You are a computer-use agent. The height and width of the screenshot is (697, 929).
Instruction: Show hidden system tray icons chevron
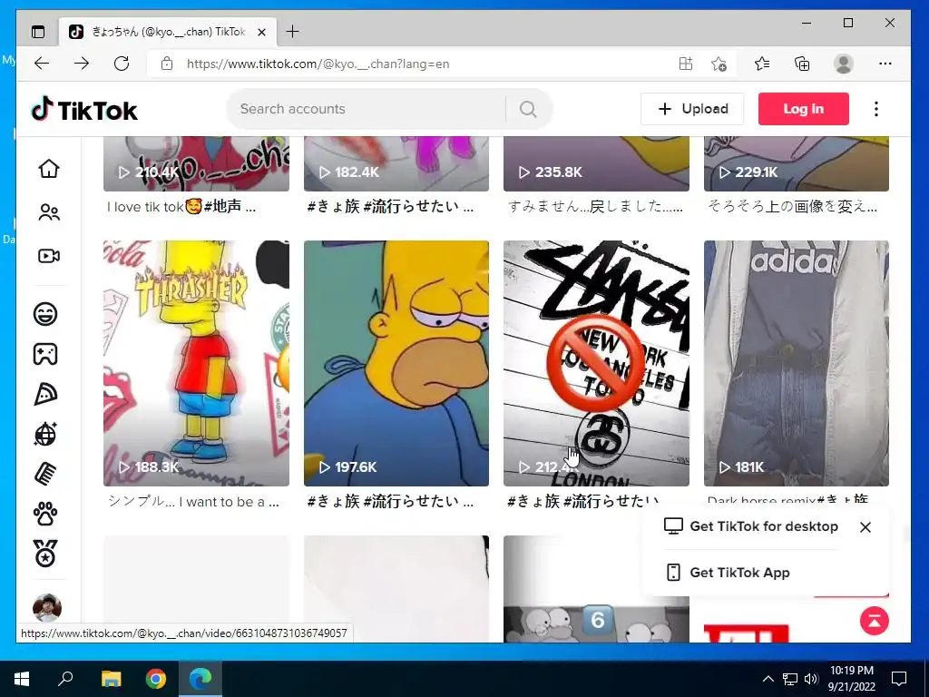click(x=768, y=679)
